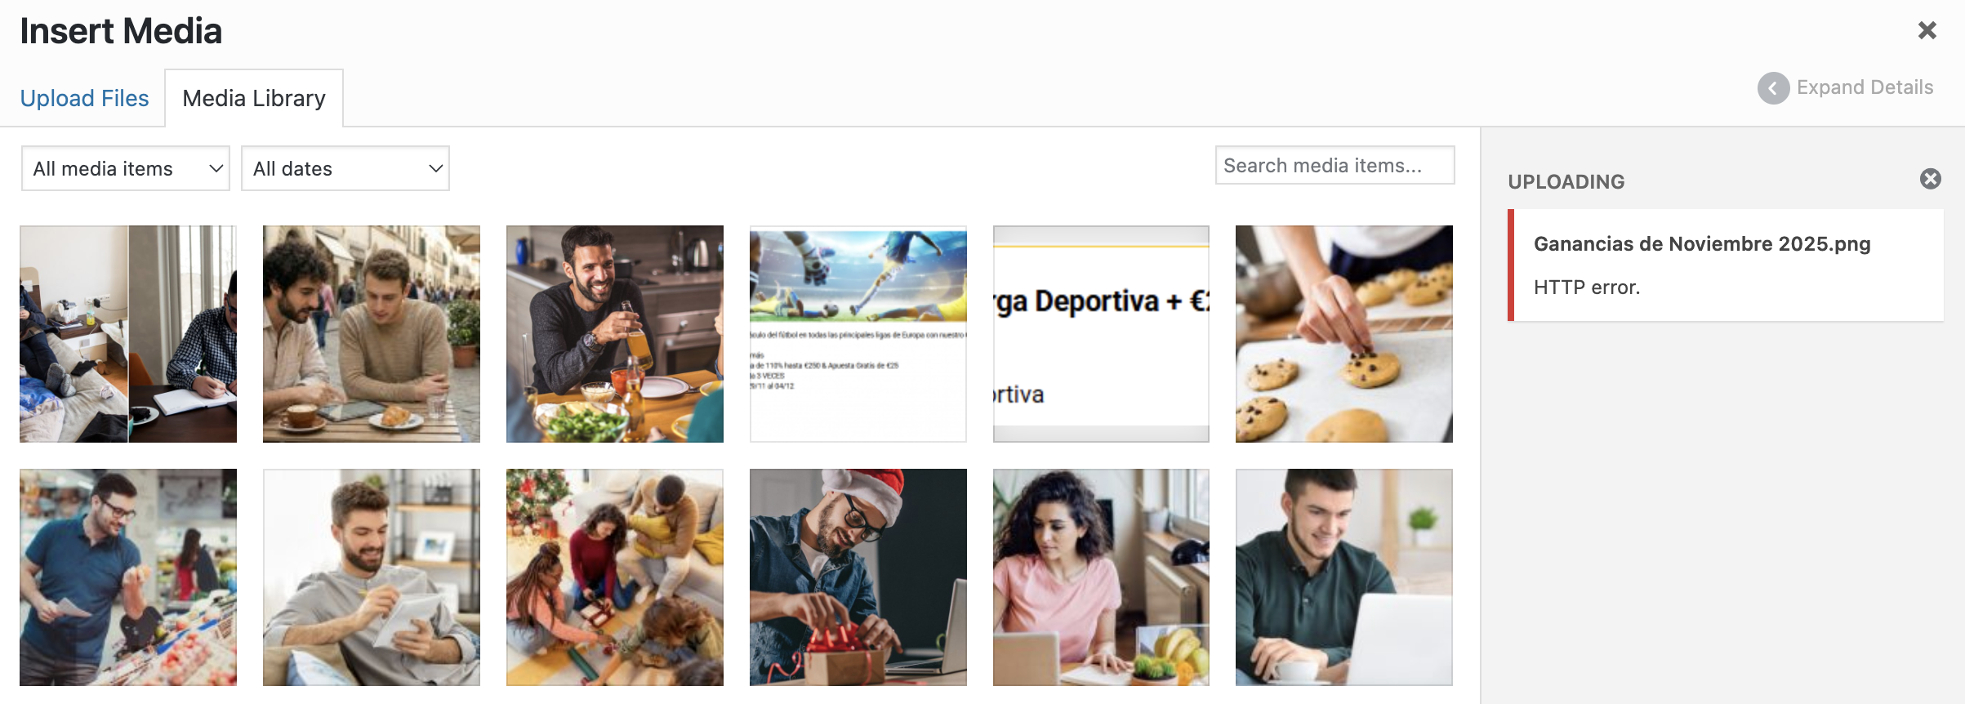Click the Ganancias de Noviembre 2025.png error item
1965x704 pixels.
(1726, 265)
